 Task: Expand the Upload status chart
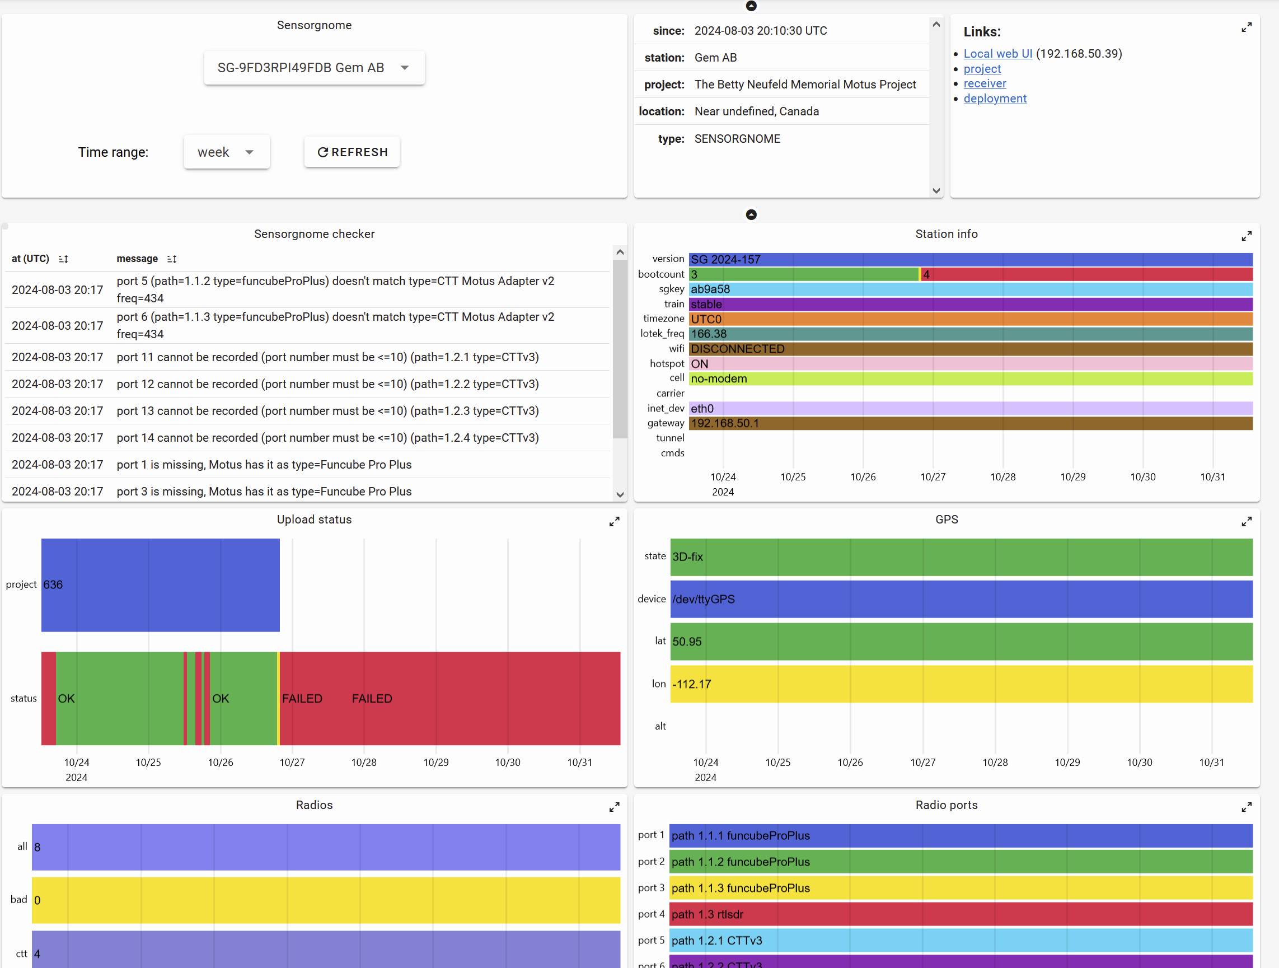tap(614, 522)
